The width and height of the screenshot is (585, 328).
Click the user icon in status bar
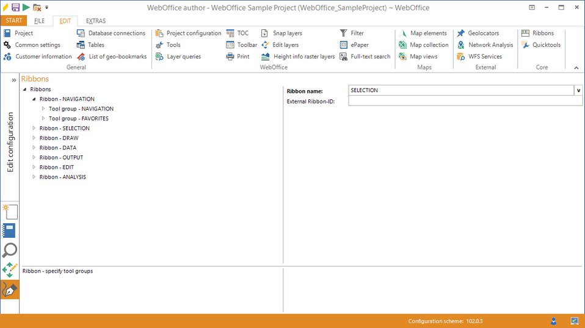click(554, 321)
